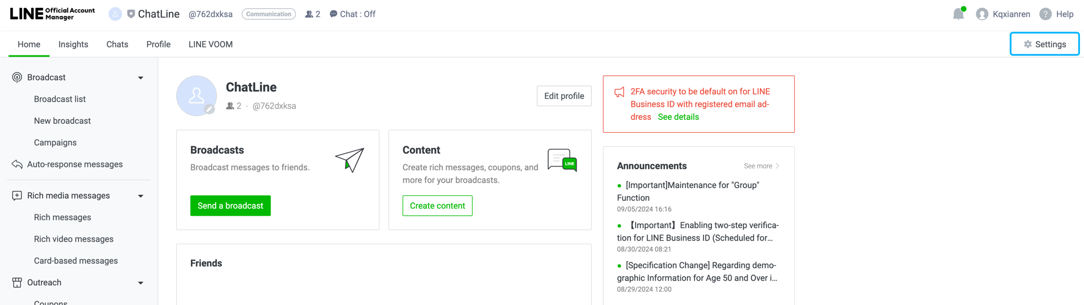Click the Kqxianren user avatar icon
The height and width of the screenshot is (305, 1084).
click(x=982, y=14)
